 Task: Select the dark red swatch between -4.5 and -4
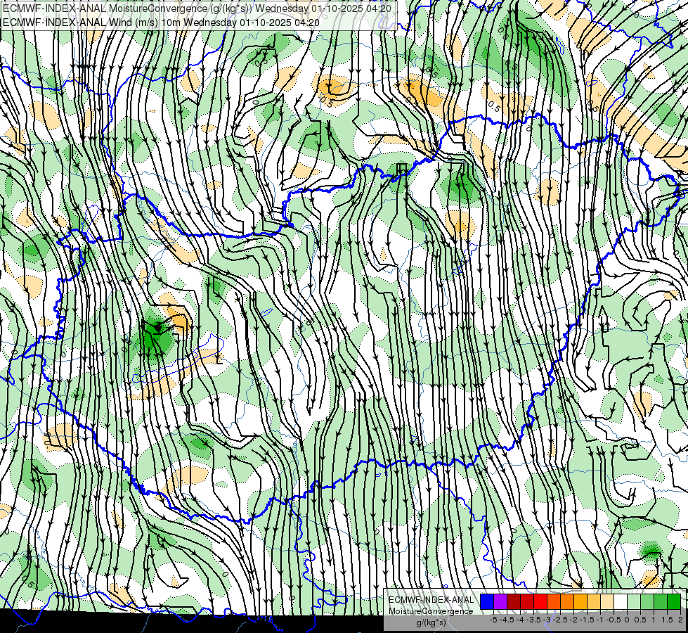click(514, 602)
